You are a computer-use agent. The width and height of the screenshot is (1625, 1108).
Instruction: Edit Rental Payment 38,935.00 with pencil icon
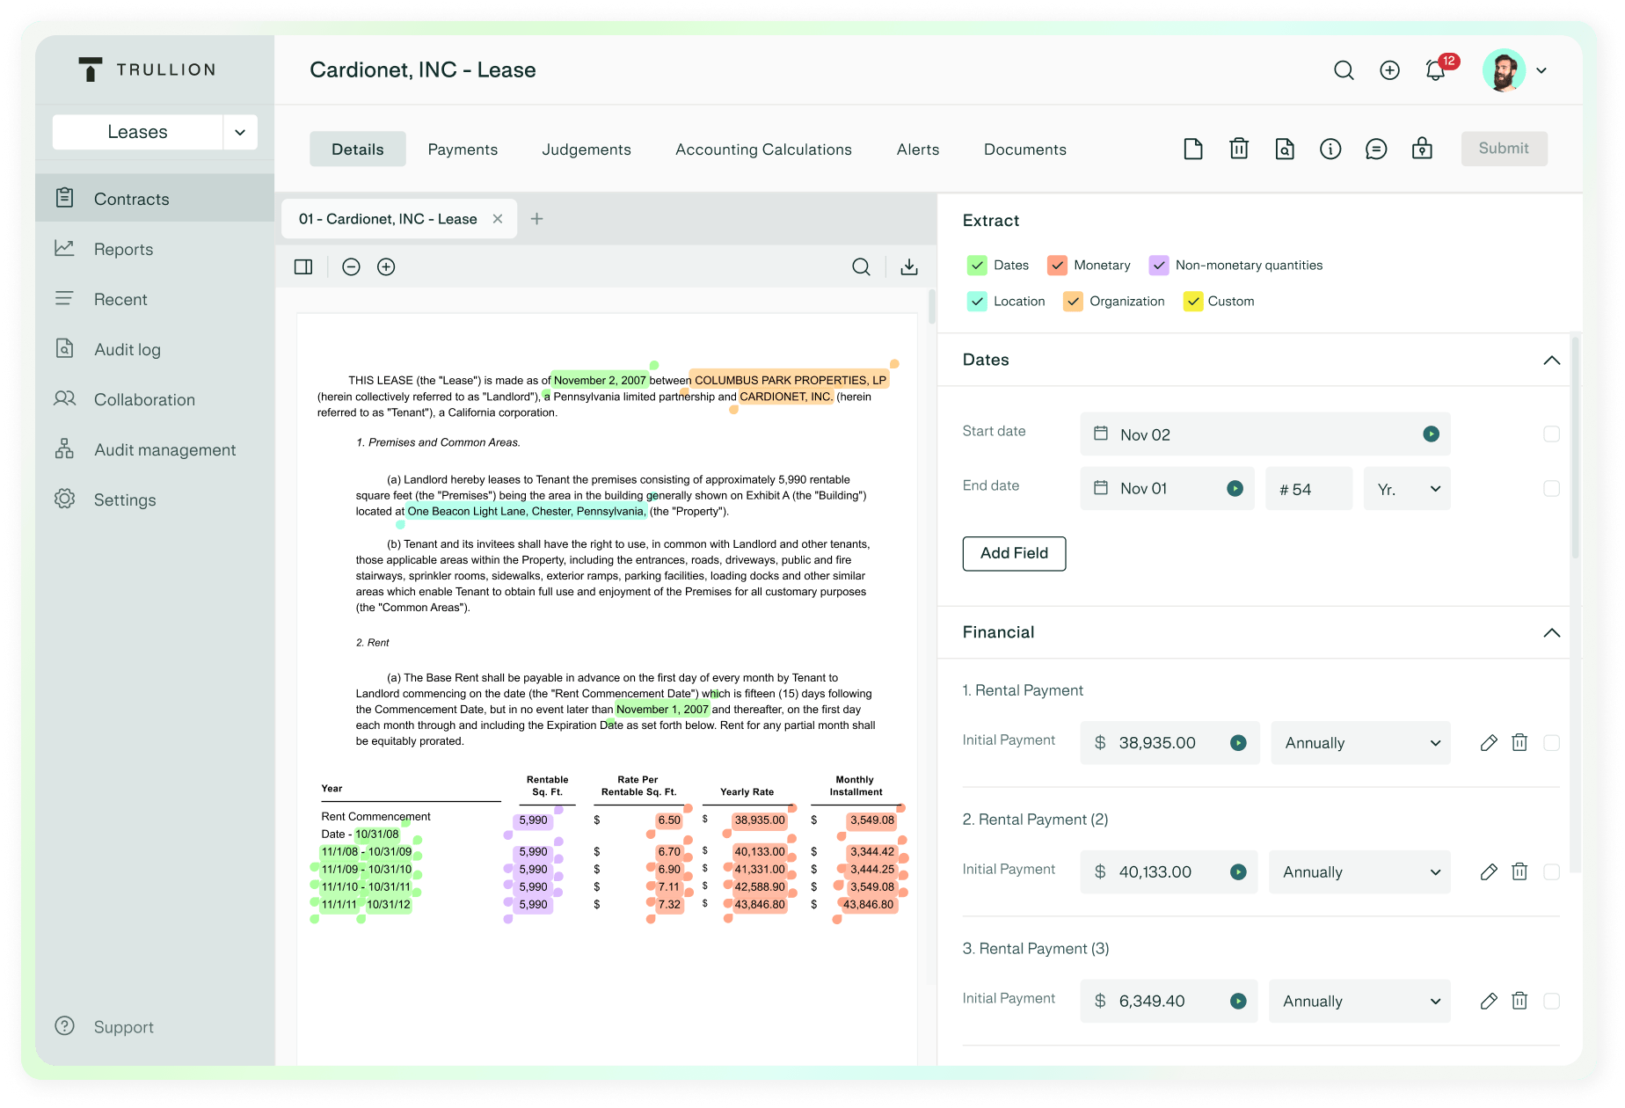click(1488, 743)
